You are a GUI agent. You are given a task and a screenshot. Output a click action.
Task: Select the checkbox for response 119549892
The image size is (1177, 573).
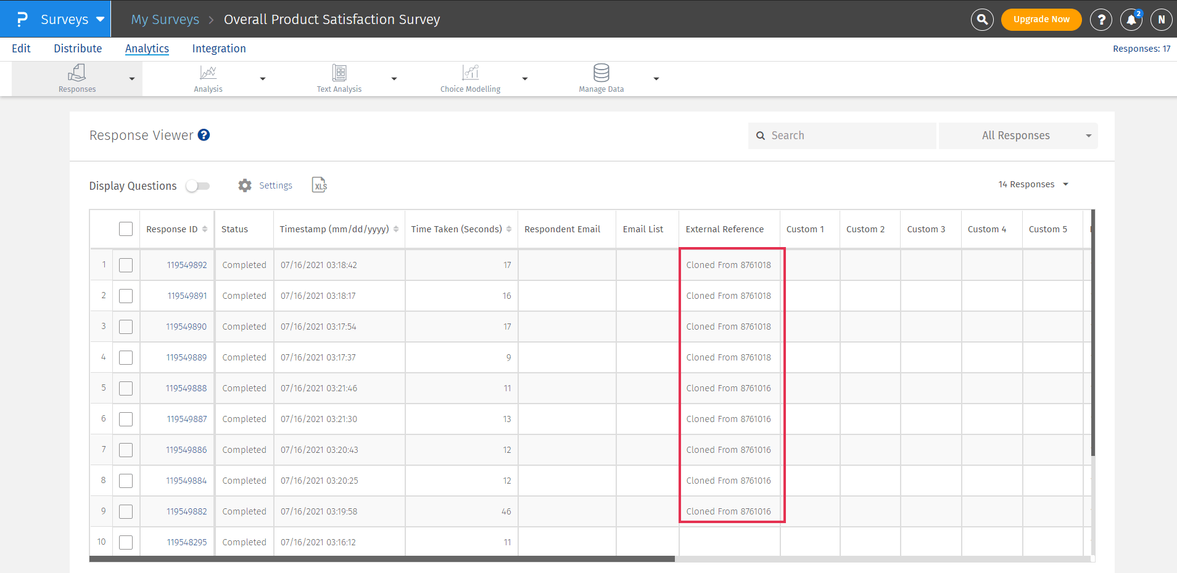(125, 265)
